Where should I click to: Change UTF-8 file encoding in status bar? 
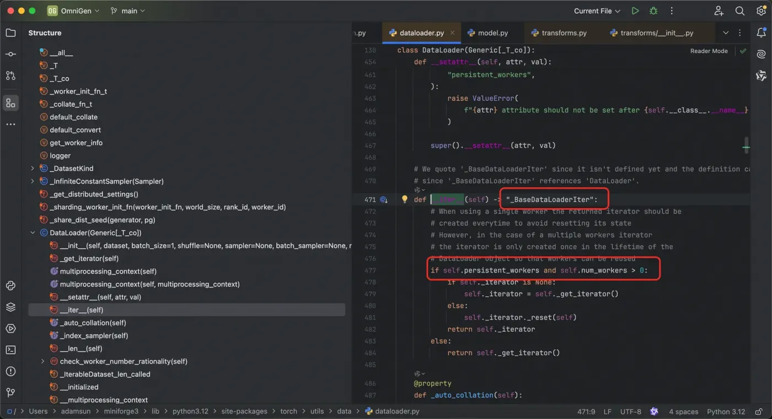click(x=631, y=411)
